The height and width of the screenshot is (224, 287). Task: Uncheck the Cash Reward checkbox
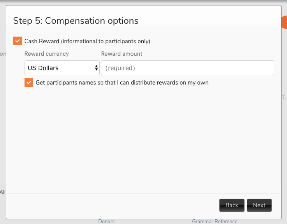(18, 41)
